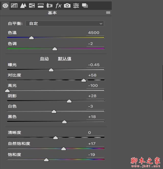Click the 曝光 label text
The width and height of the screenshot is (163, 169).
click(x=12, y=65)
